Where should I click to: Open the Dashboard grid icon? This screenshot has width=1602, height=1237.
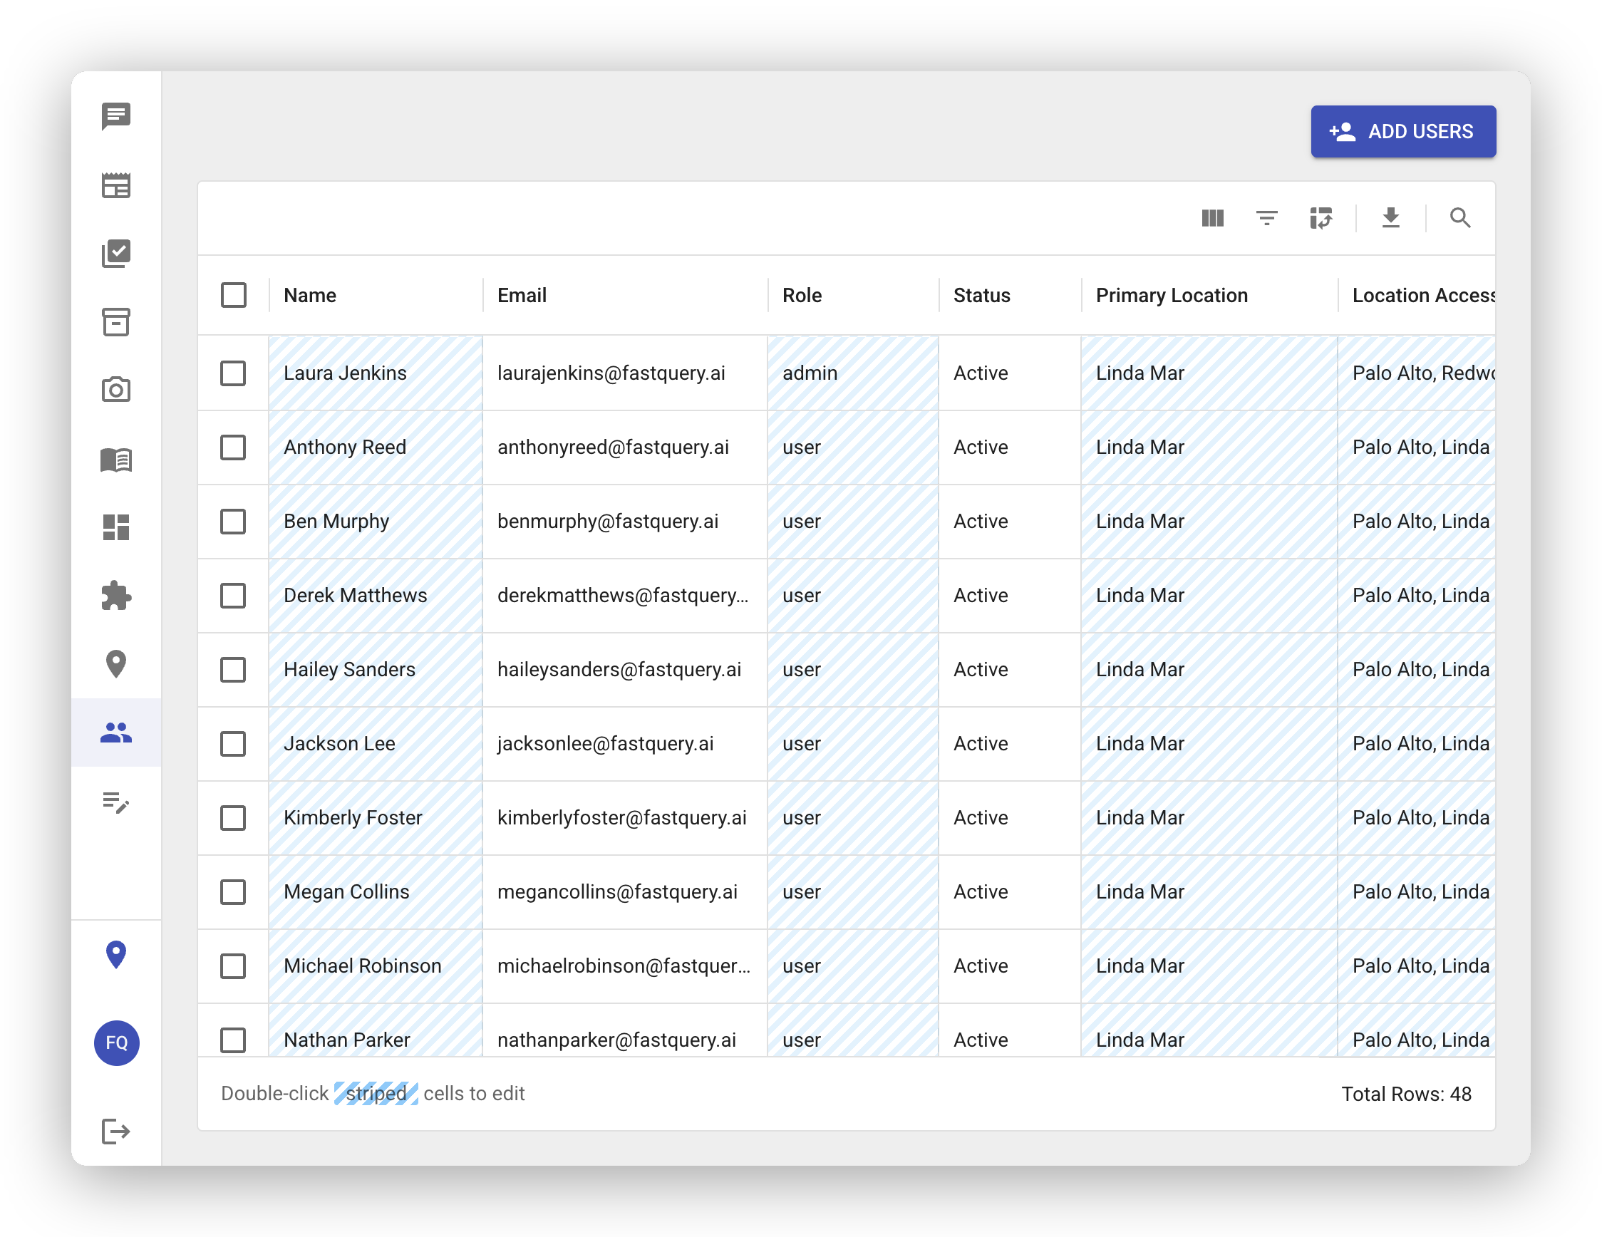tap(116, 527)
